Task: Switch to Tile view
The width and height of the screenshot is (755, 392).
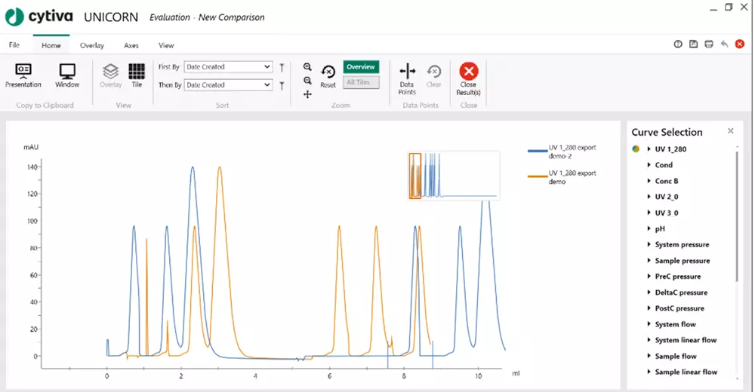Action: click(137, 72)
